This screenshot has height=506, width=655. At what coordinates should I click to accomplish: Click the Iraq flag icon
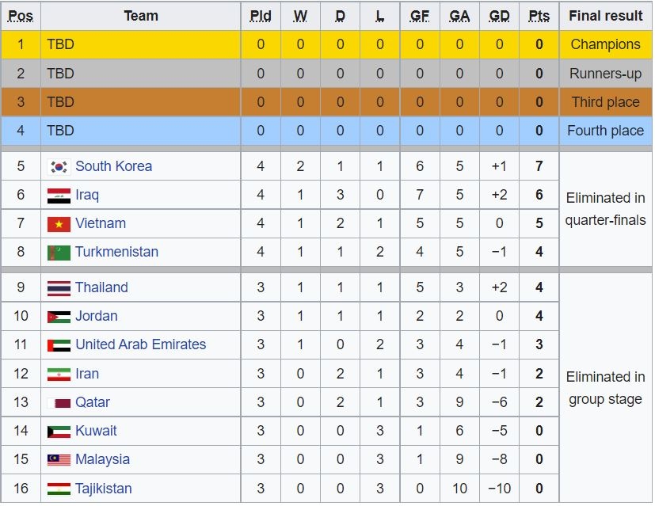(59, 196)
